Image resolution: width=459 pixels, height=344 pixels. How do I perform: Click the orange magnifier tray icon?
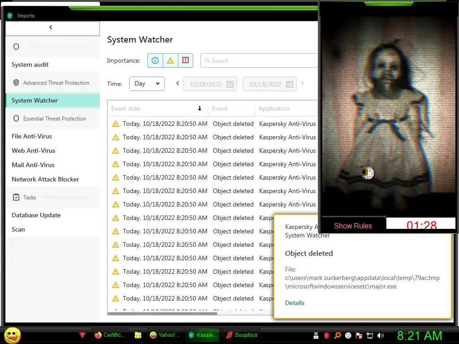click(338, 335)
